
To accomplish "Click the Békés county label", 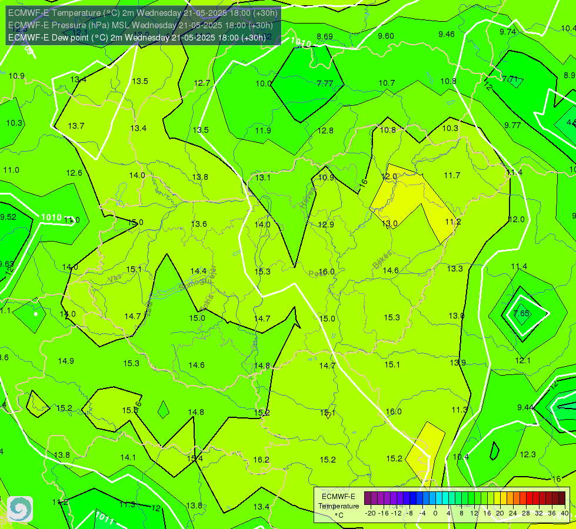I will (x=382, y=260).
